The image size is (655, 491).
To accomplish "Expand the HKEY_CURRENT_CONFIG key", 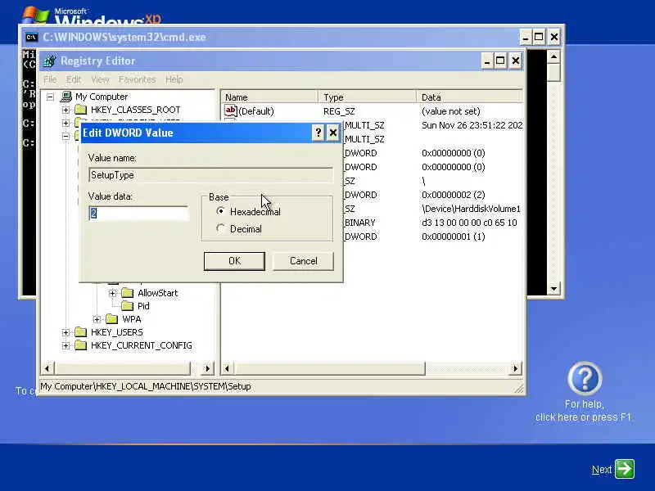I will (65, 345).
